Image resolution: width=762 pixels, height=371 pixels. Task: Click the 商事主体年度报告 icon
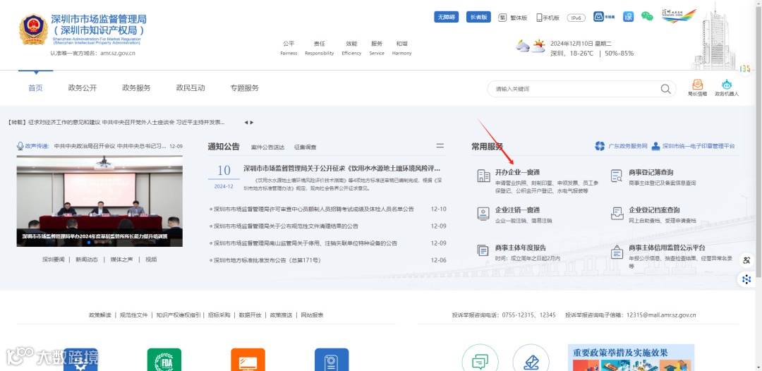pos(483,250)
